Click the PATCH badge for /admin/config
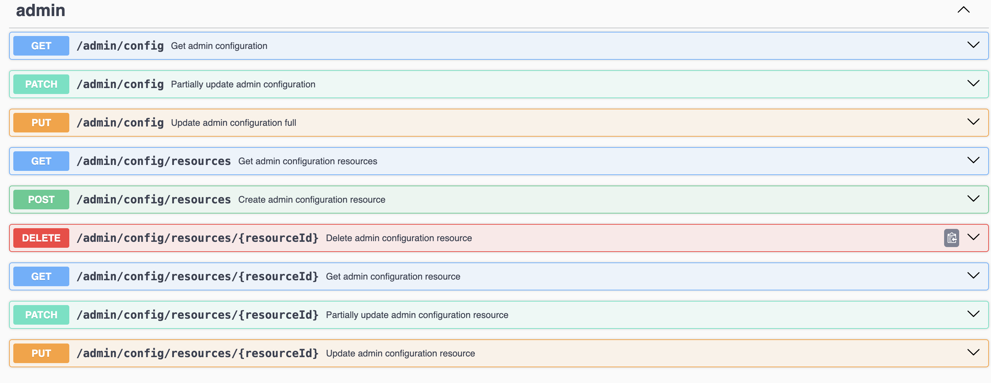 41,84
